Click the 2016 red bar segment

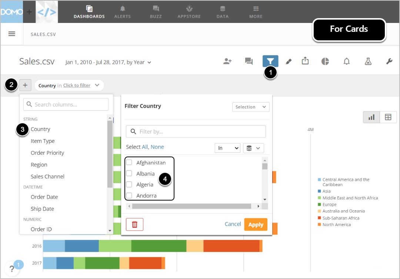pos(231,246)
